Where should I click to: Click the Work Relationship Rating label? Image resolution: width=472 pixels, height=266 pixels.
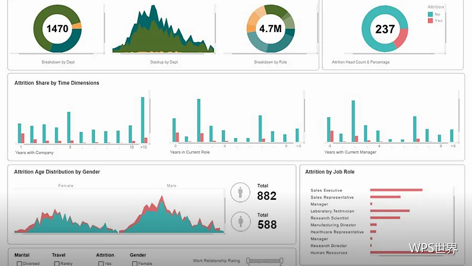(217, 261)
